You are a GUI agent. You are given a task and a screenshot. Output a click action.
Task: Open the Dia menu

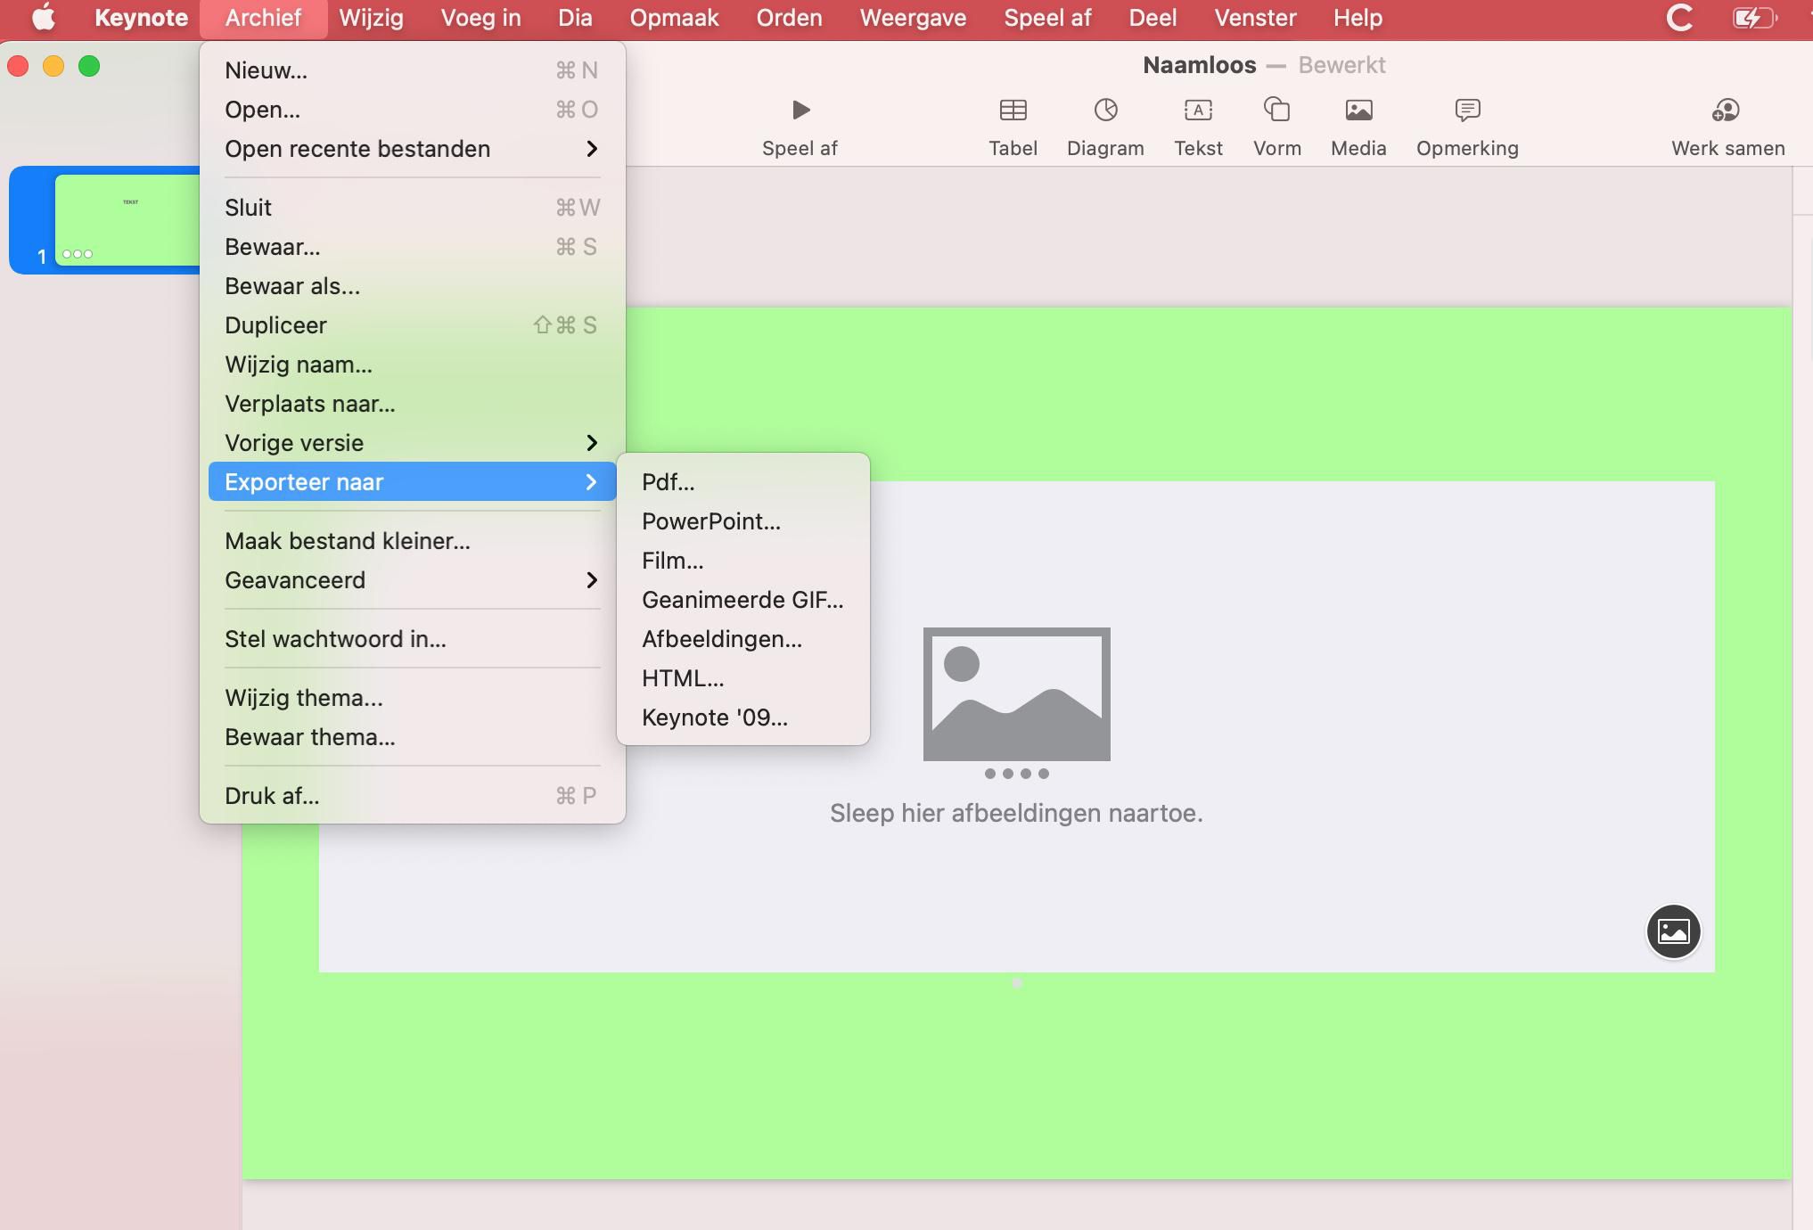click(x=575, y=18)
